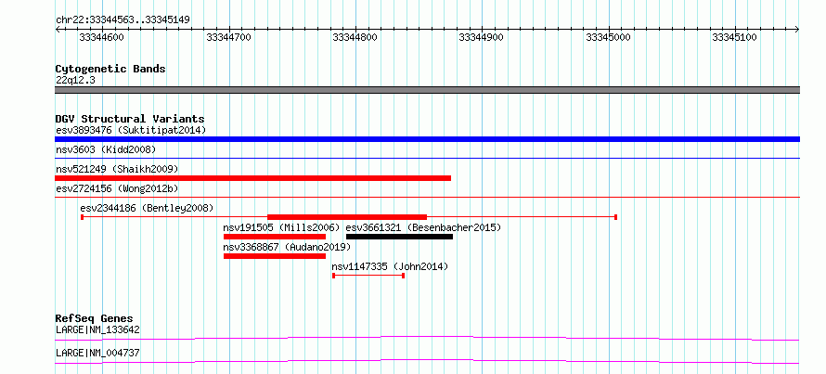Select the LARGE|NM_133642 magenta gene track
Screen dimensions: 826x374
[x=427, y=338]
